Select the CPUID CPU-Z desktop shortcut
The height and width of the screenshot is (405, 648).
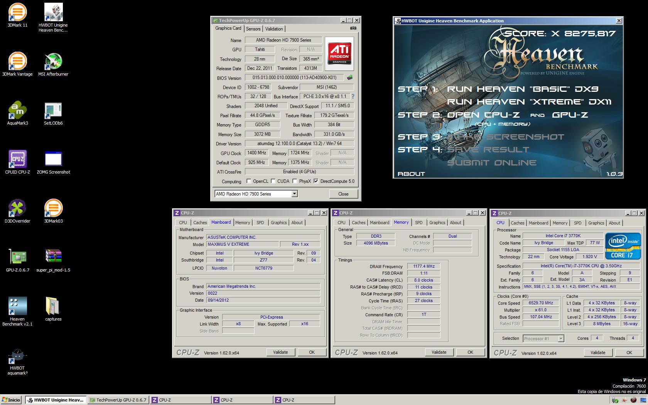pyautogui.click(x=17, y=162)
